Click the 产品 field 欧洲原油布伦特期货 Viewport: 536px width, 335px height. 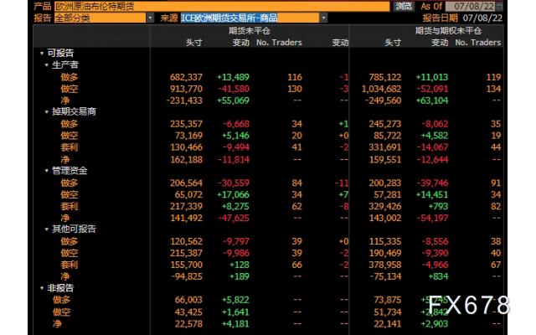[x=222, y=6]
